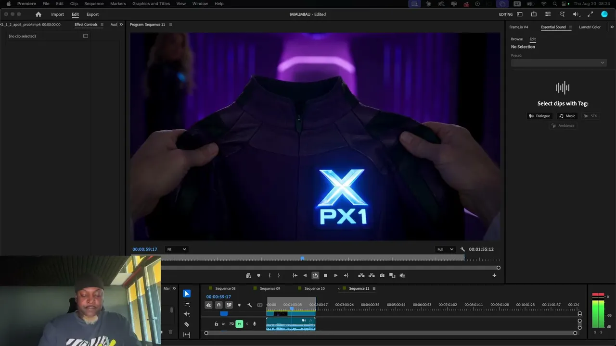Switch to Import mode
Image resolution: width=616 pixels, height=346 pixels.
click(57, 14)
